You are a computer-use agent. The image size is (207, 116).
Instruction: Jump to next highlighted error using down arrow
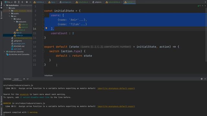point(205,6)
